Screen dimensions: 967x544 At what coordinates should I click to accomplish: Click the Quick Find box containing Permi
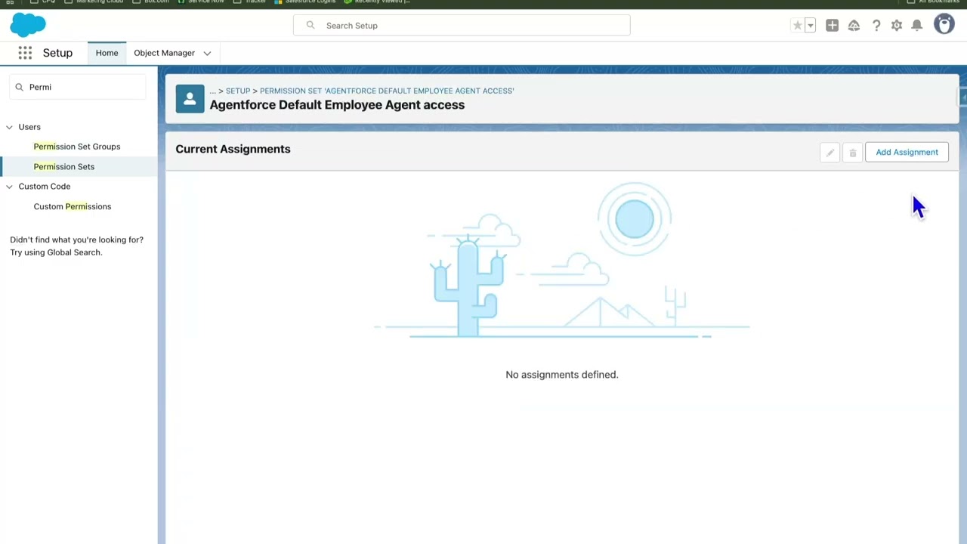[x=79, y=87]
